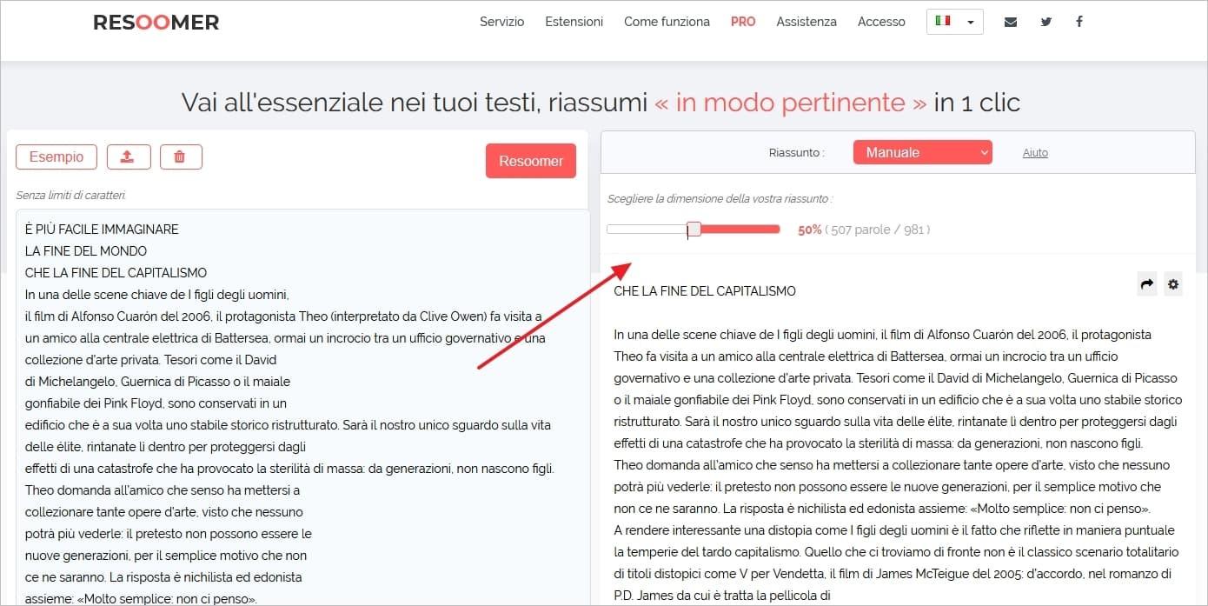Open the summary settings gear icon

[1173, 283]
